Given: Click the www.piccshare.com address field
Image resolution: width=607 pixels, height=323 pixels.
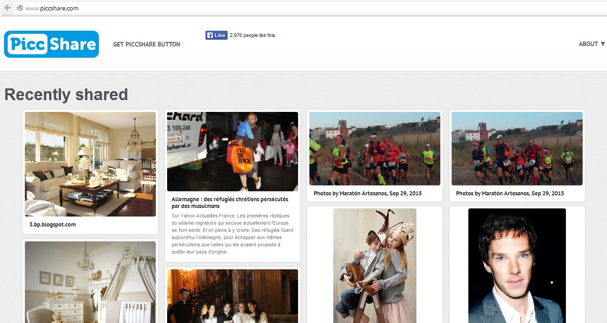Looking at the screenshot, I should coord(312,8).
